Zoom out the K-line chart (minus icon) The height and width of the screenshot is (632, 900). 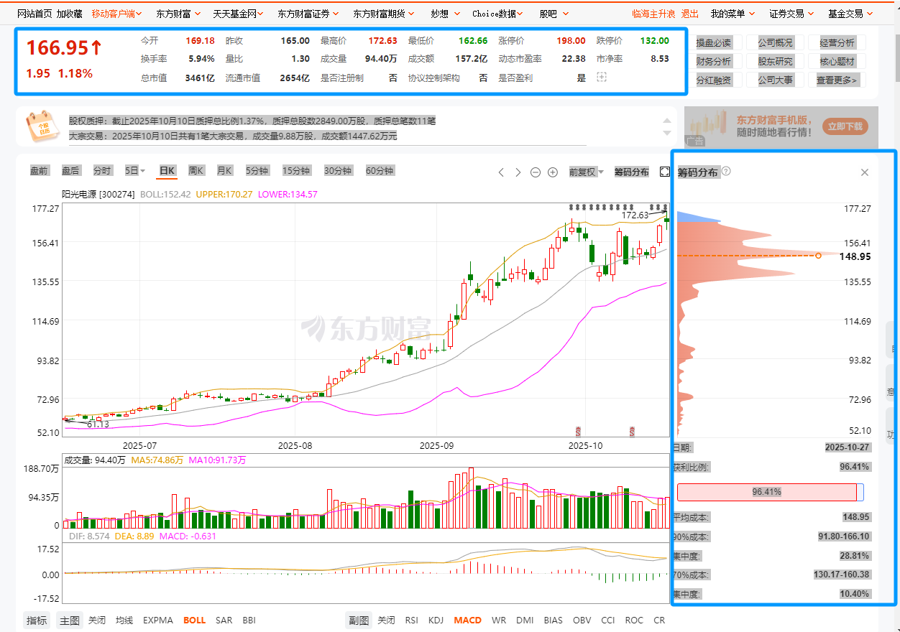coord(536,172)
